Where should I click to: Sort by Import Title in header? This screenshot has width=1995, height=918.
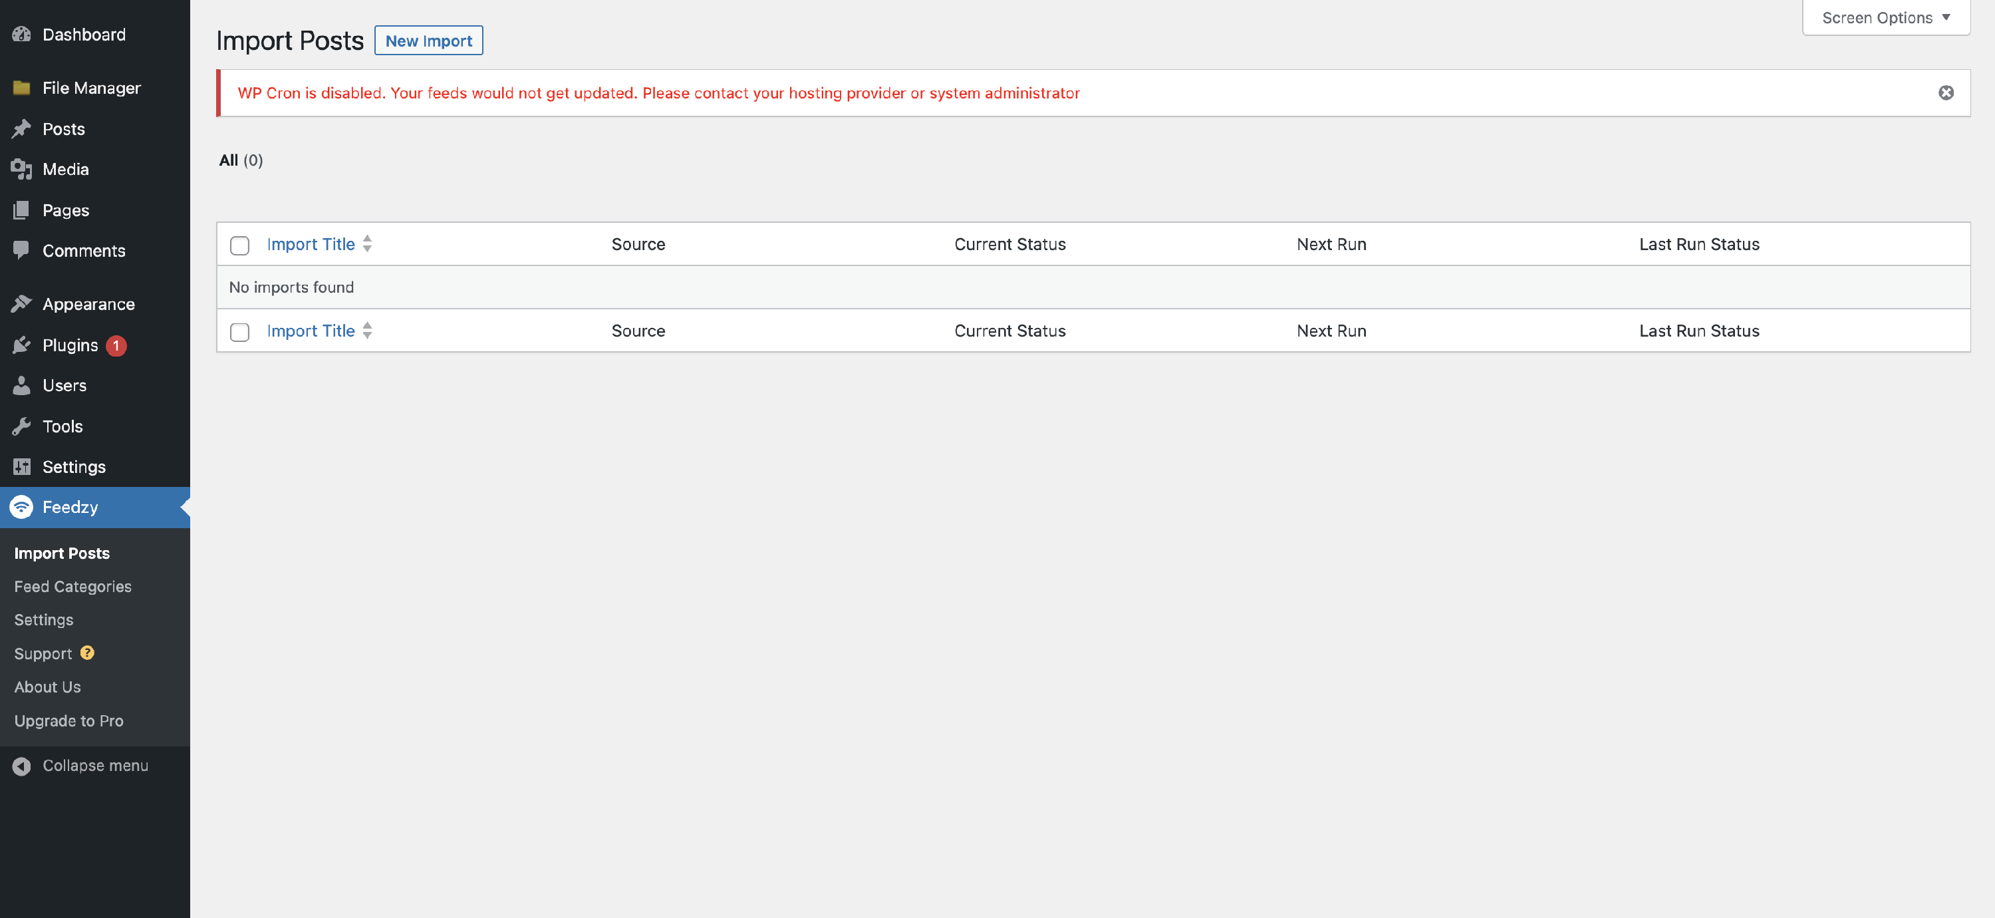pyautogui.click(x=311, y=244)
